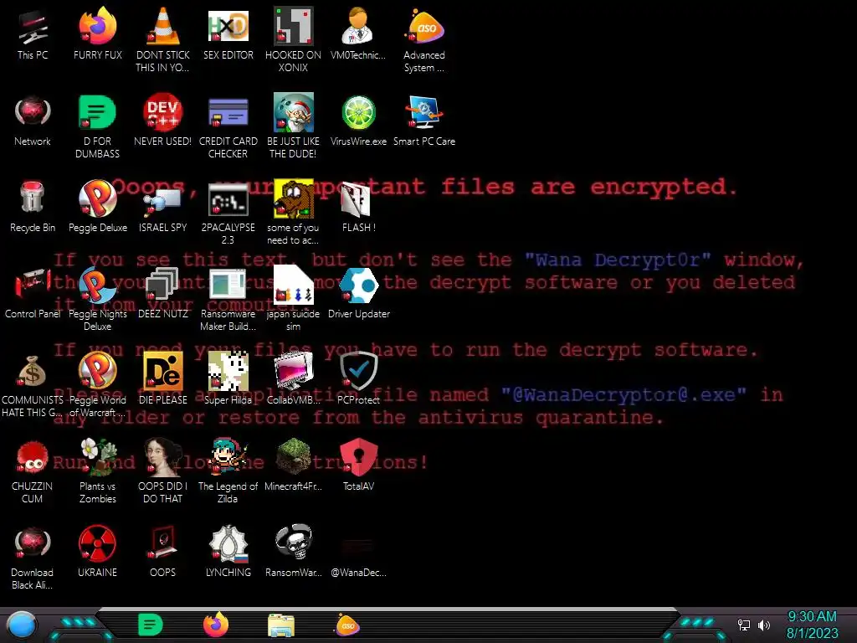Click the Plants vs Zombies shortcut
Viewport: 857px width, 643px height.
coord(98,471)
